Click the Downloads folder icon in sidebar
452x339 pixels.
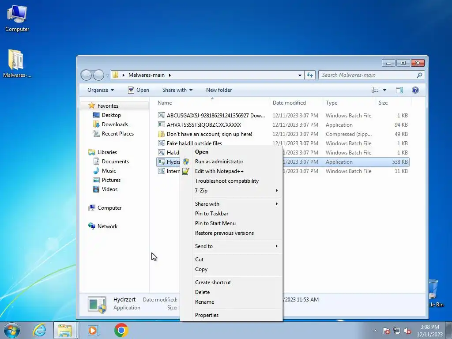pos(96,124)
